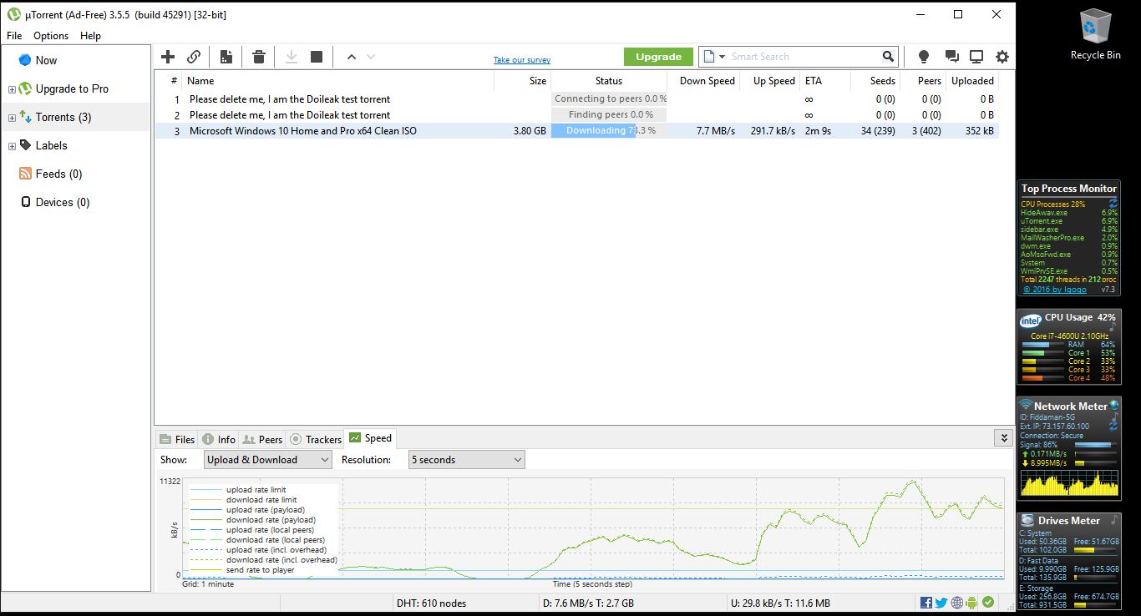
Task: Open the Upload & Download show dropdown
Action: [267, 459]
